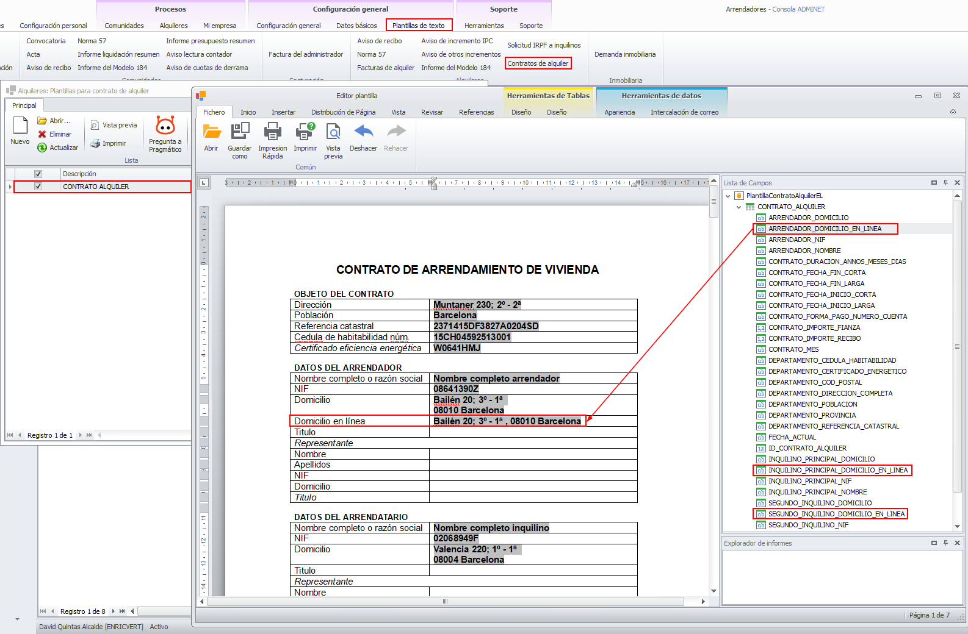Toggle the CONTRATO ALQUILER row checkbox
The image size is (968, 634).
(x=38, y=187)
